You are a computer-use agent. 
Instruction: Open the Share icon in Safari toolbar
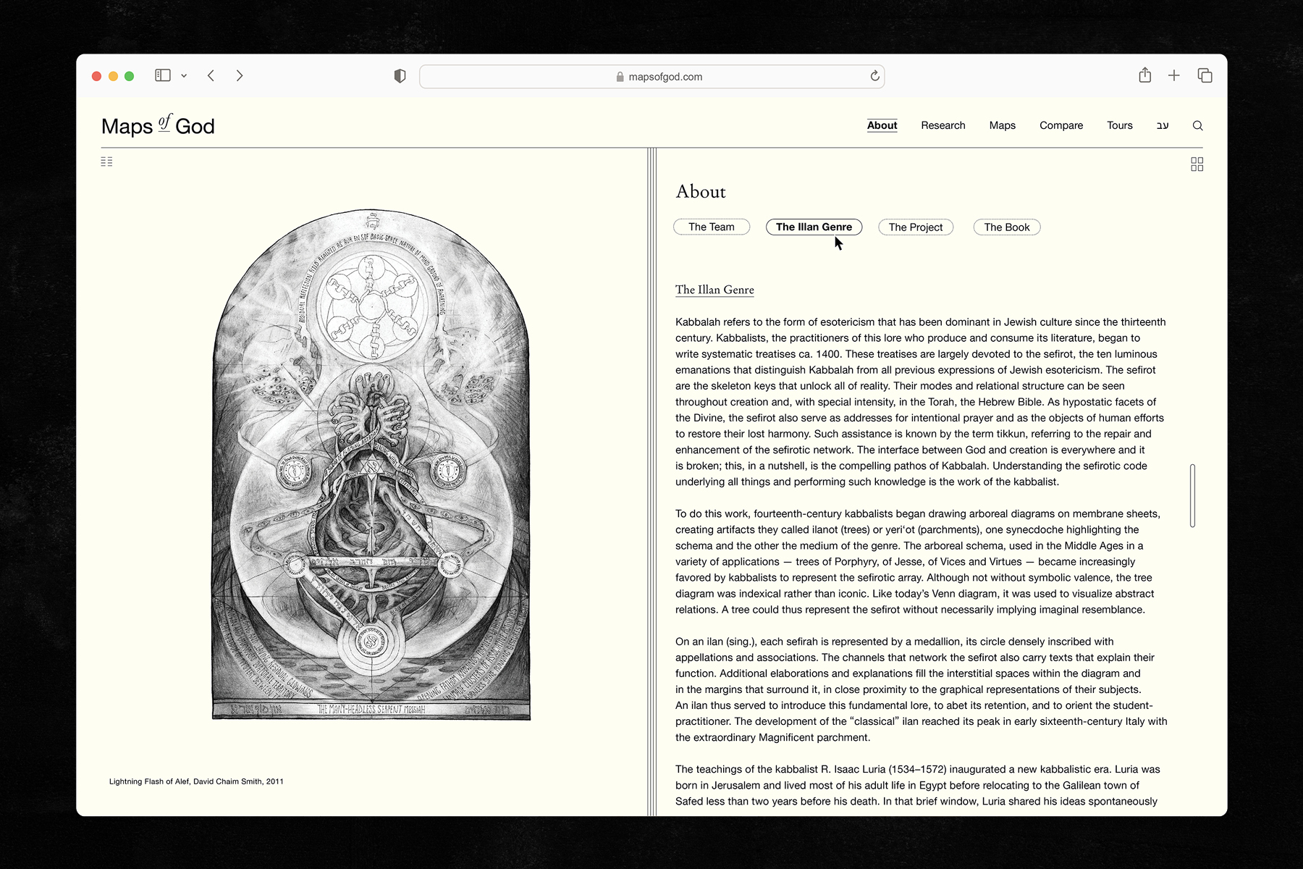[1144, 75]
